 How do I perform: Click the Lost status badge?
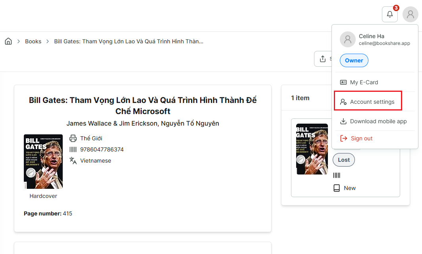pos(344,160)
